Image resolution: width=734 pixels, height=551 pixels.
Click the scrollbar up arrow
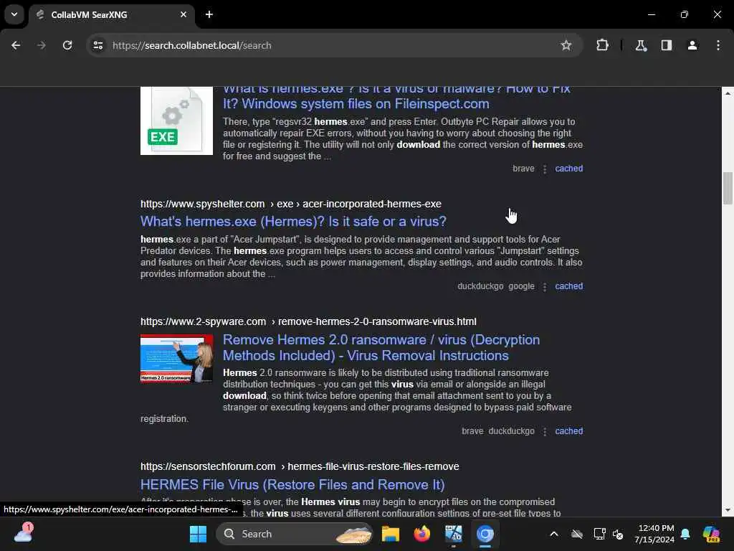click(x=728, y=93)
